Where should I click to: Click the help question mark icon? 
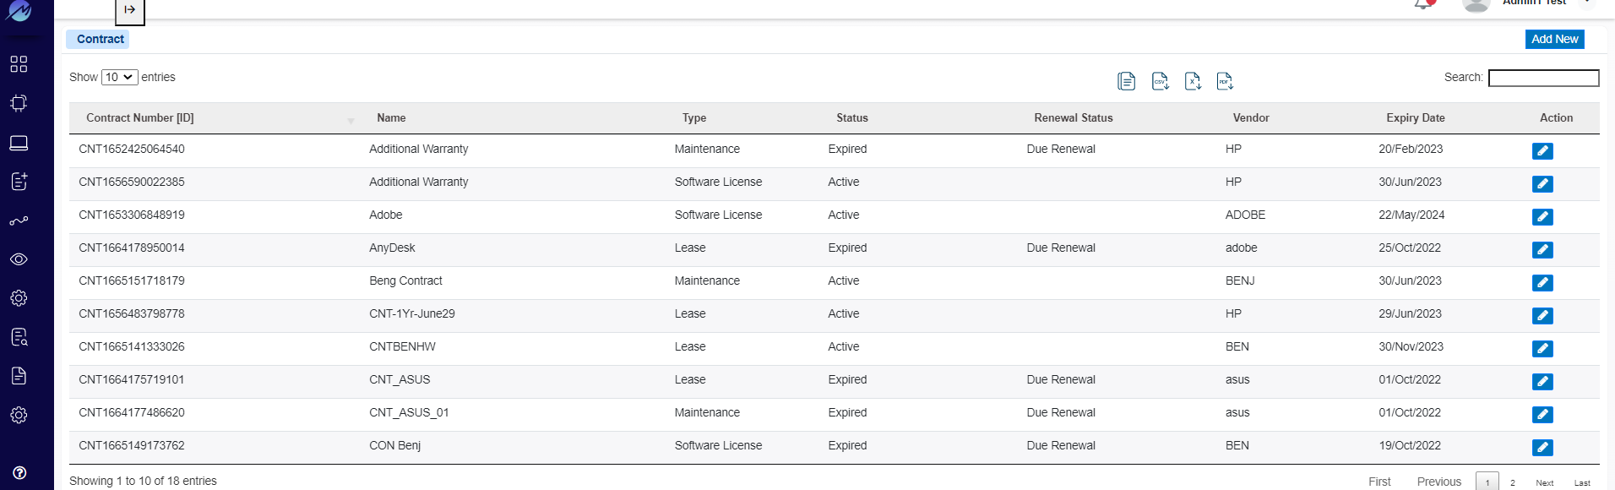[x=19, y=473]
